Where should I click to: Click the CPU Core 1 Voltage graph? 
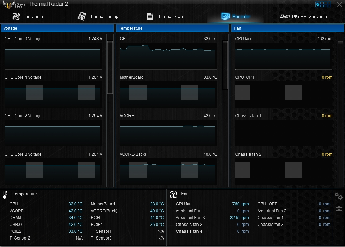[x=53, y=95]
